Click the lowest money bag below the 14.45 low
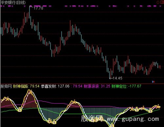The width and height of the screenshot is (164, 127). 112,125
